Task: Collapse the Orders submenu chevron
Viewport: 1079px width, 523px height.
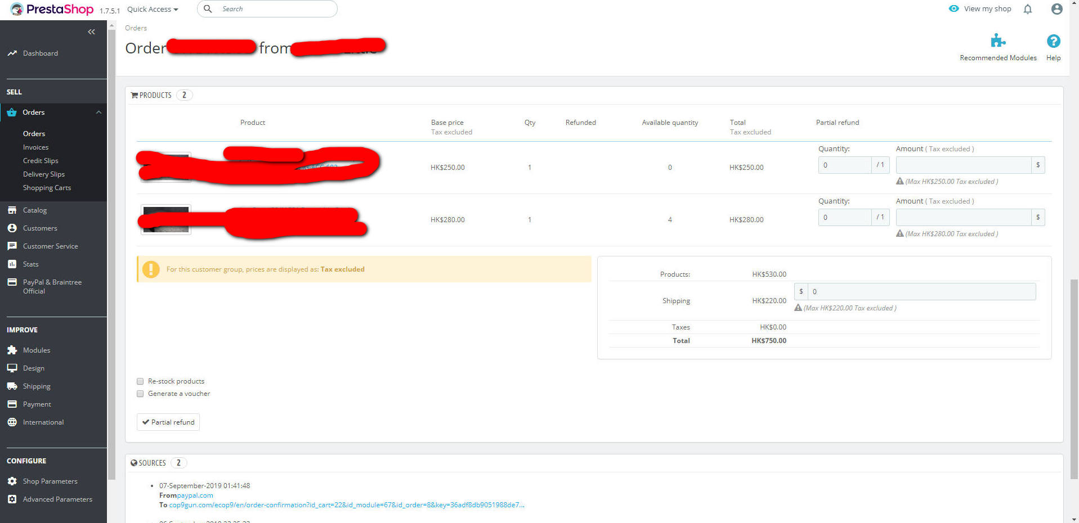Action: point(99,112)
